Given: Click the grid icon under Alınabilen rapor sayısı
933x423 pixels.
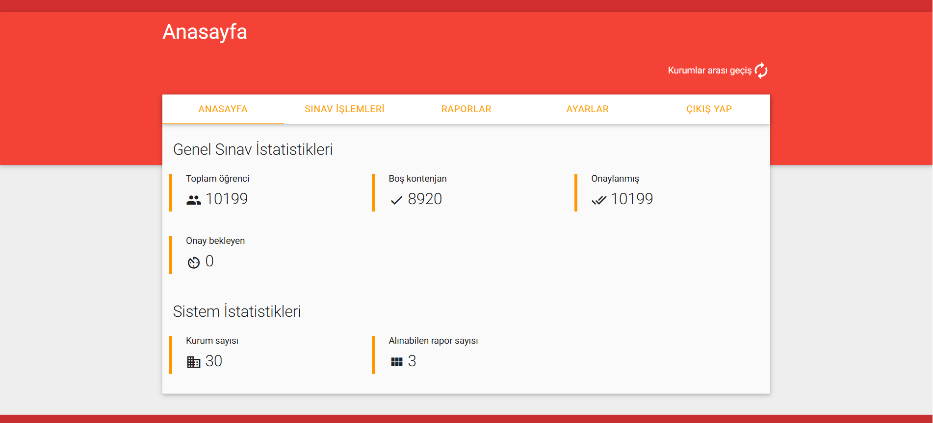Looking at the screenshot, I should point(396,362).
